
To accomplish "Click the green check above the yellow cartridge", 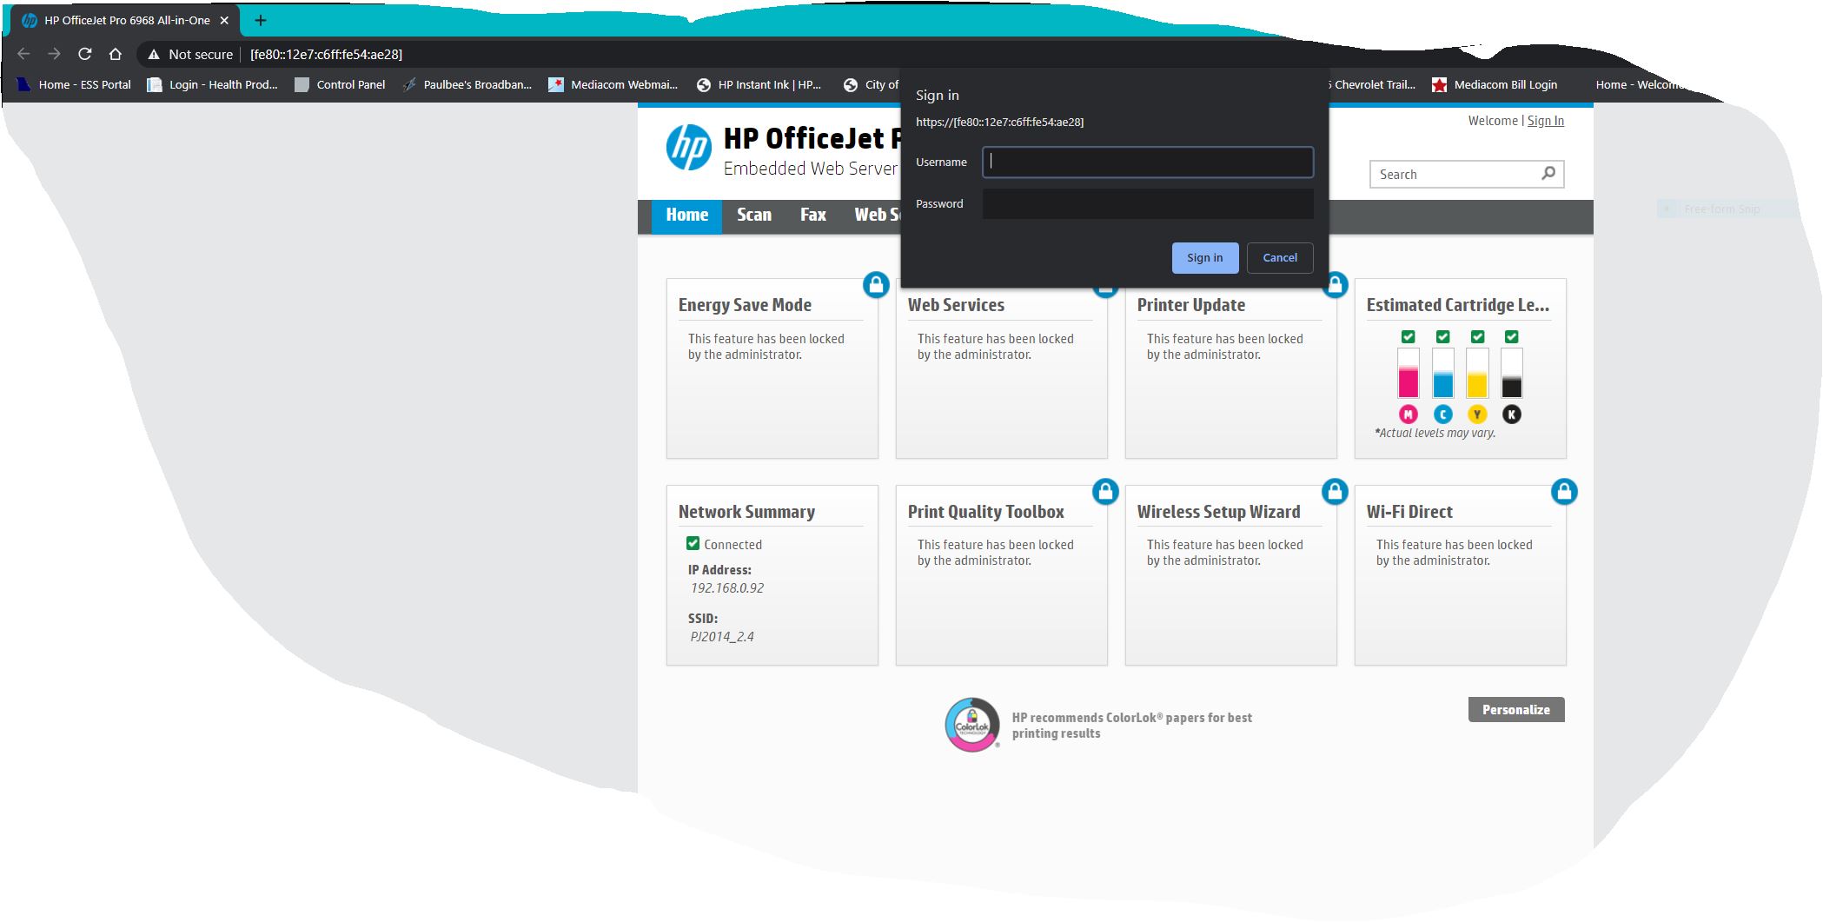I will coord(1477,336).
